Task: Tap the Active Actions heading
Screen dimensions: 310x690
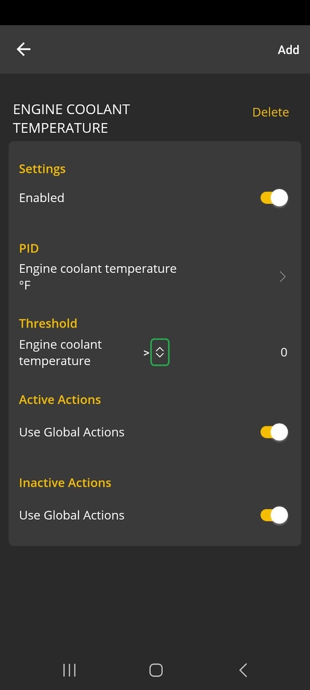Action: tap(60, 399)
